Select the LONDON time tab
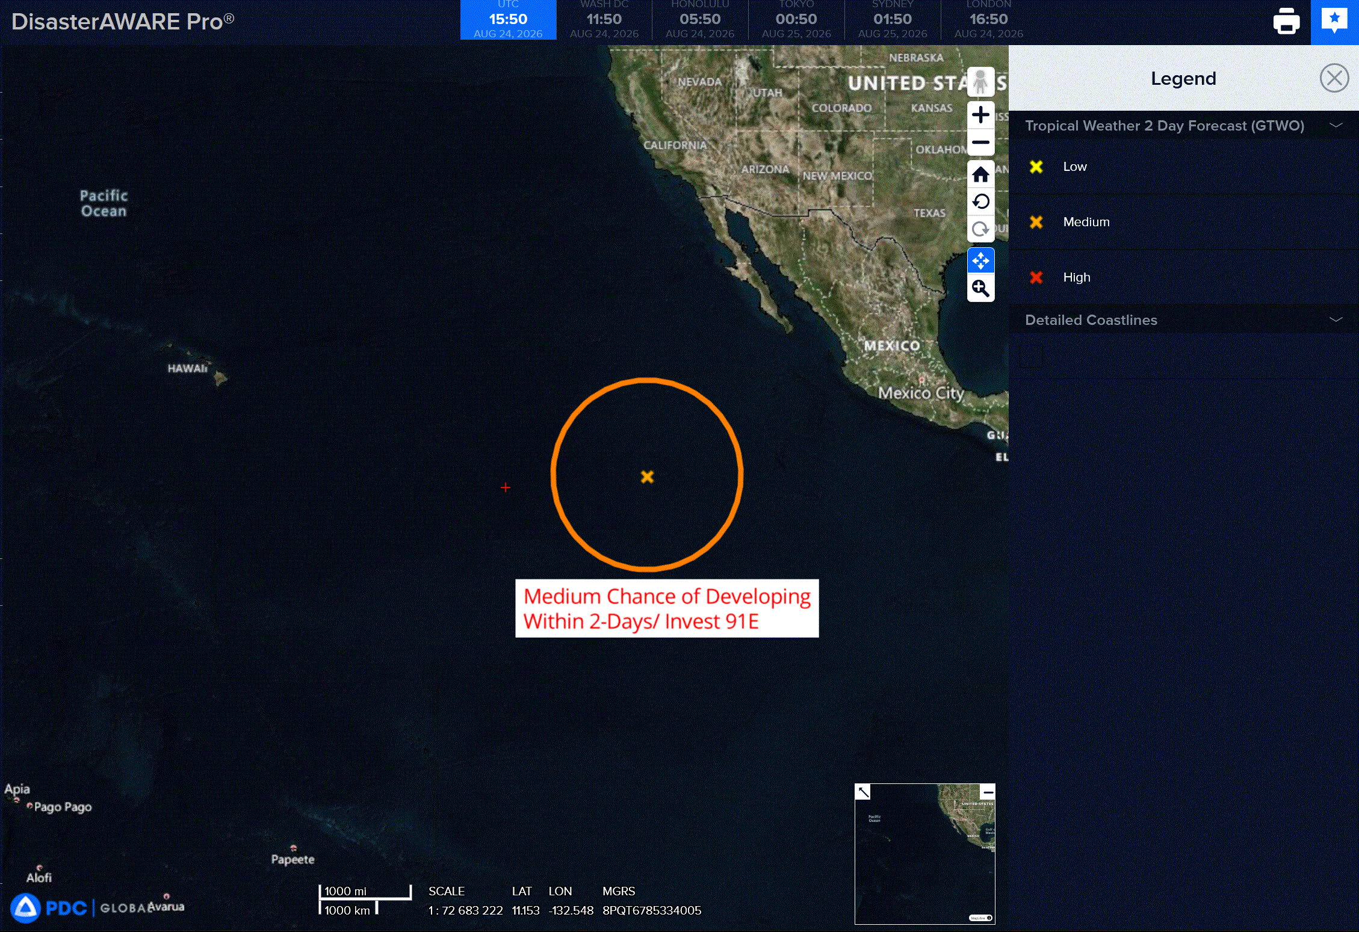 (x=989, y=20)
